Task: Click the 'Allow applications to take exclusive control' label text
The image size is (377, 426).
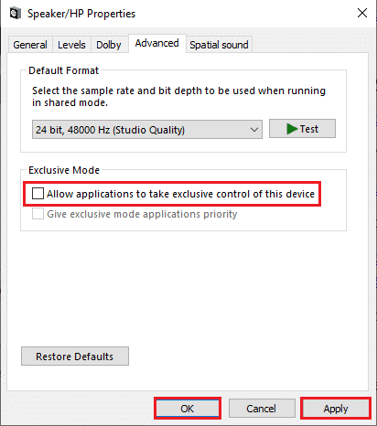Action: (180, 194)
